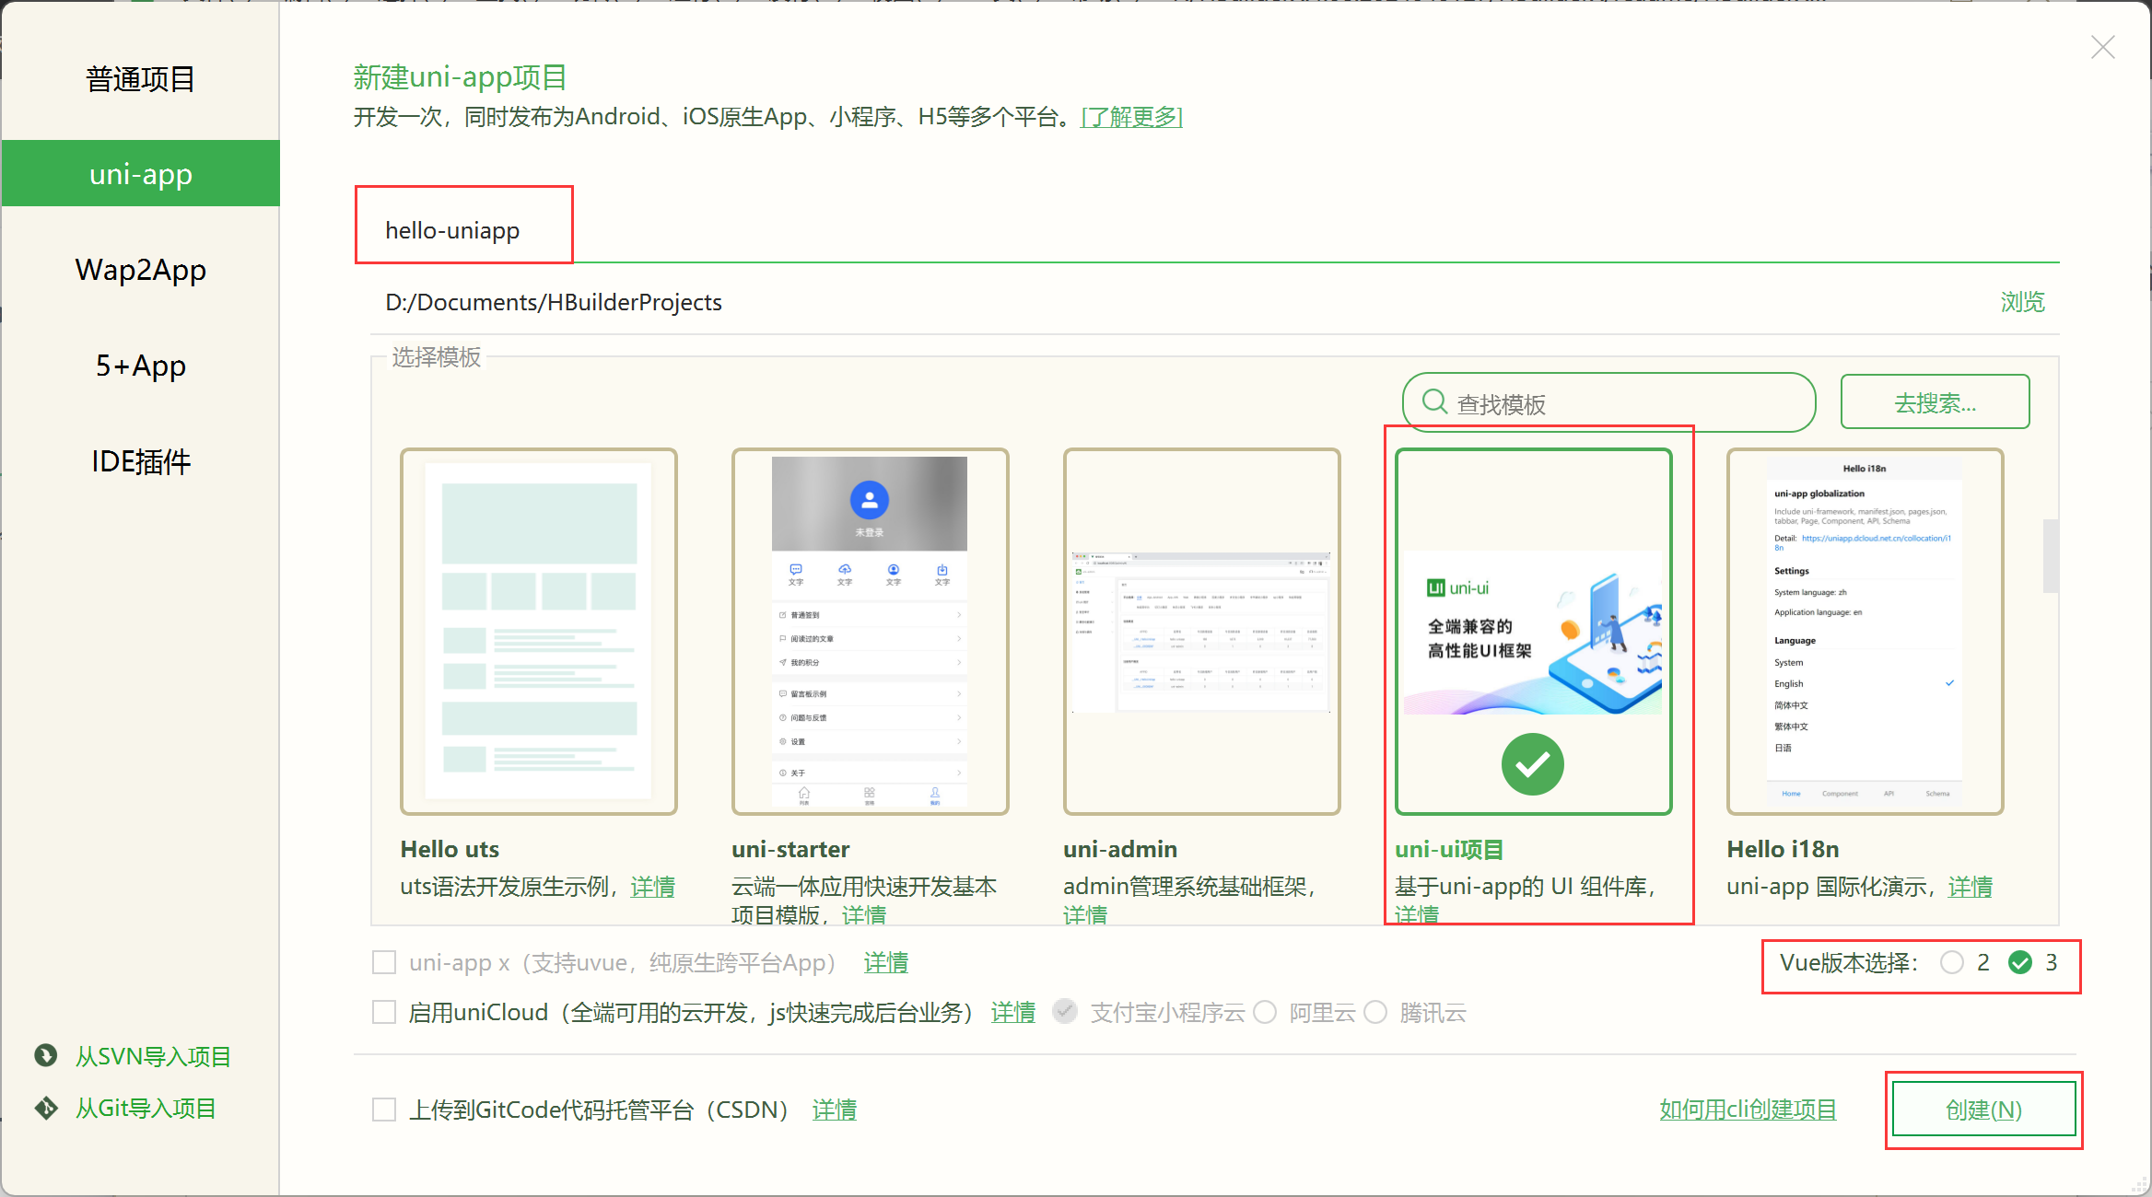Click the green checkmark on uni-ui template
The width and height of the screenshot is (2152, 1197).
pyautogui.click(x=1532, y=763)
